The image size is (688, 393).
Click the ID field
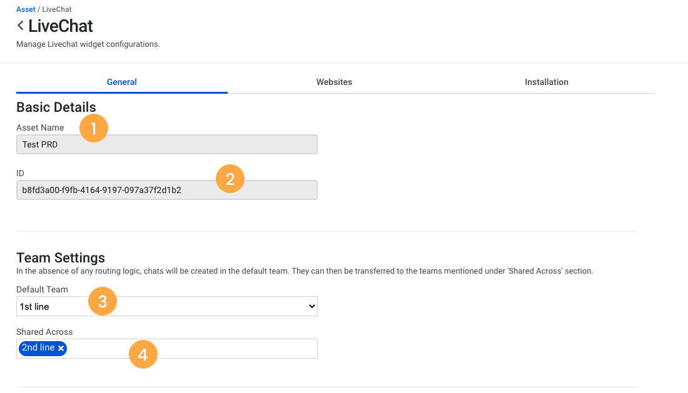pyautogui.click(x=167, y=190)
